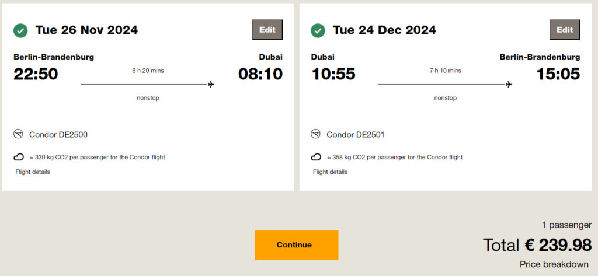Image resolution: width=598 pixels, height=276 pixels.
Task: Click the 15:05 Berlin-Brandenburg arrival time
Action: pos(558,74)
